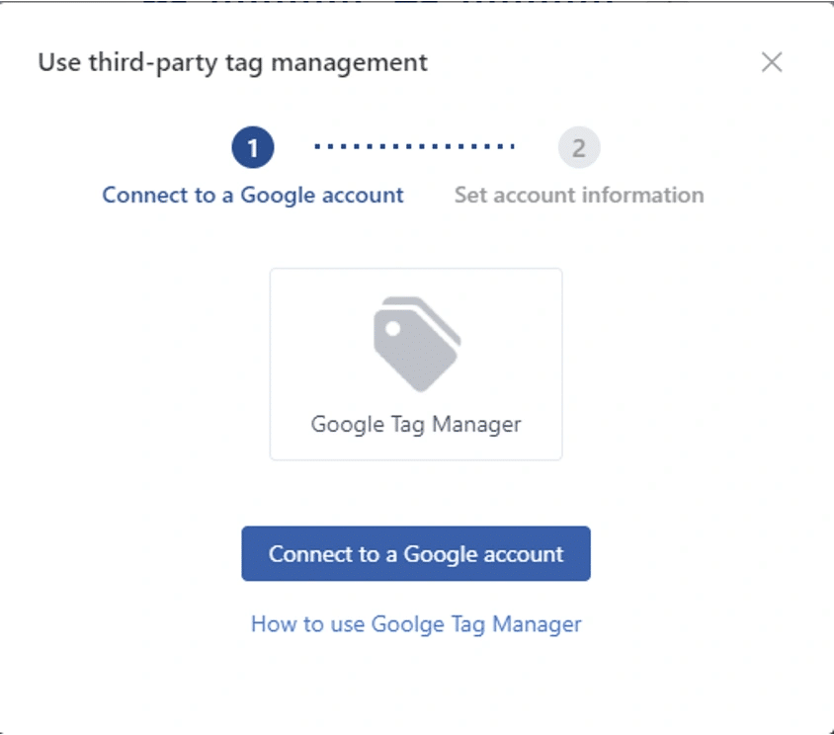Select step 2 circle in the stepper

coord(579,147)
